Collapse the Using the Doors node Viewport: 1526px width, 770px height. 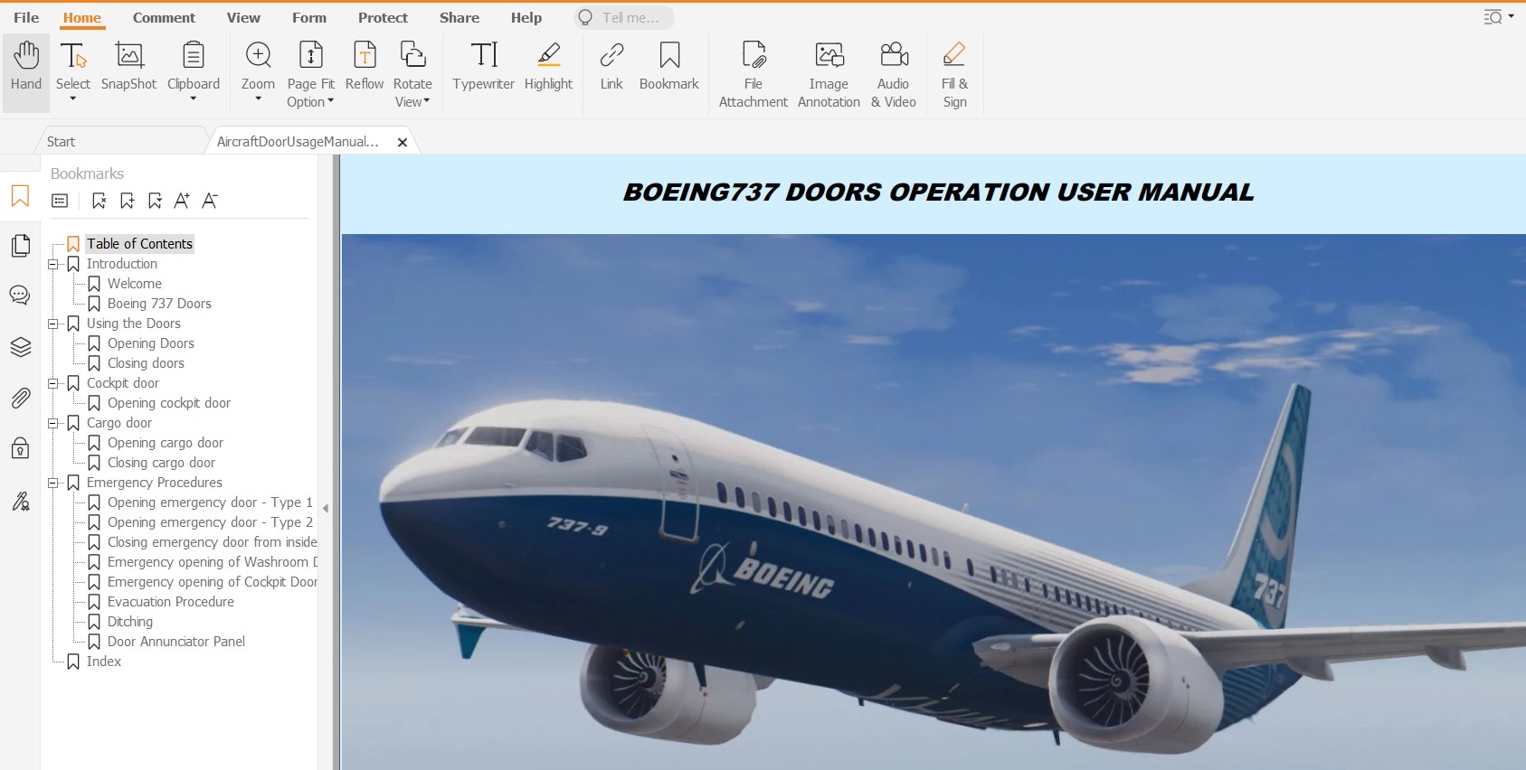[52, 324]
